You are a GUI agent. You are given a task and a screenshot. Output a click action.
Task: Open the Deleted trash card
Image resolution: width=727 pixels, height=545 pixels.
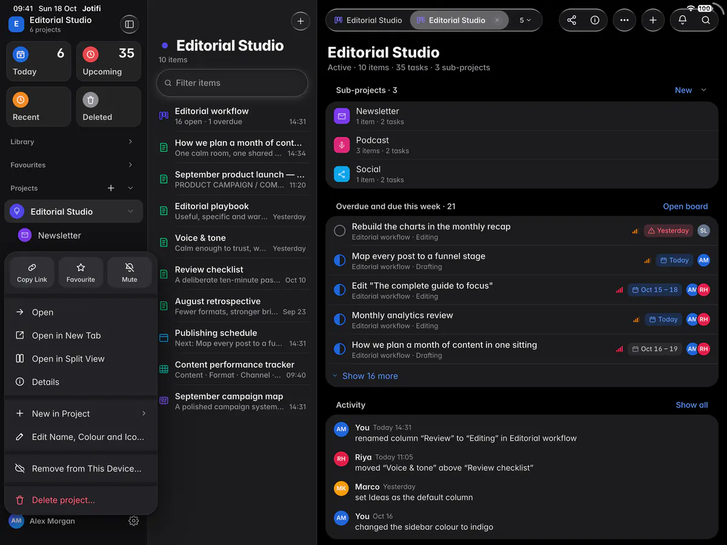[x=108, y=107]
